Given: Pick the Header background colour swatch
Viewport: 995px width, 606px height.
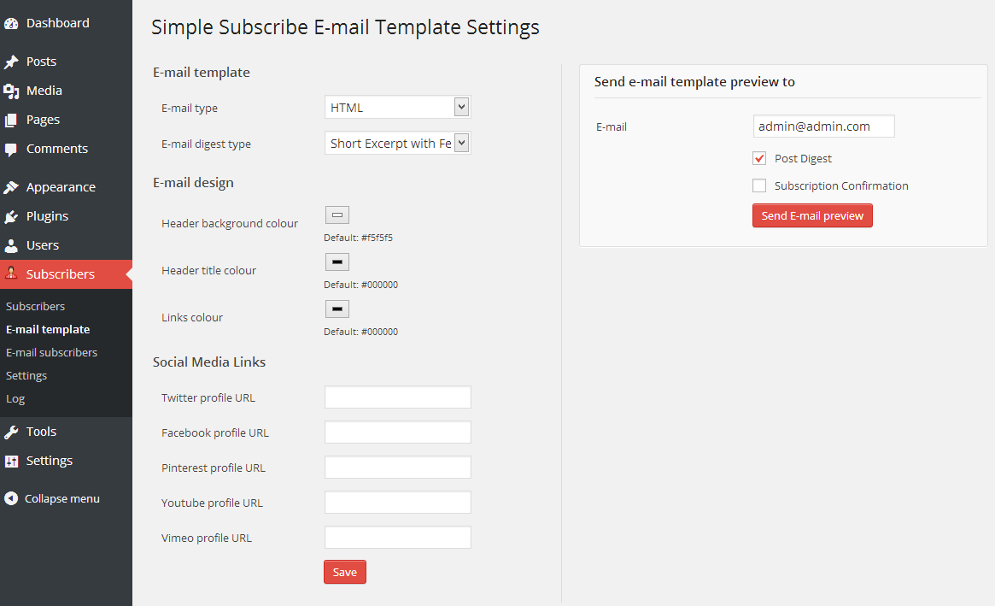Looking at the screenshot, I should pos(337,215).
